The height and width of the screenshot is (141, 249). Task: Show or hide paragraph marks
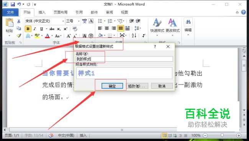[144, 36]
